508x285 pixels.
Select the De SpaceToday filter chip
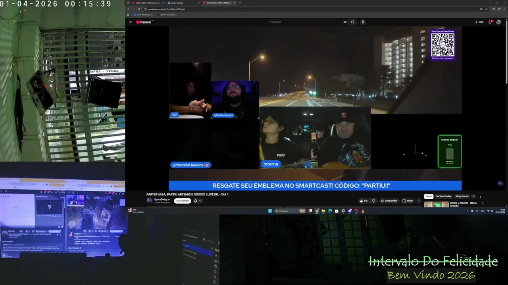tap(443, 196)
